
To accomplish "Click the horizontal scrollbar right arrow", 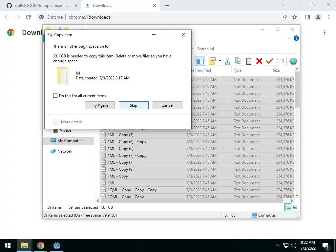I will 291,201.
